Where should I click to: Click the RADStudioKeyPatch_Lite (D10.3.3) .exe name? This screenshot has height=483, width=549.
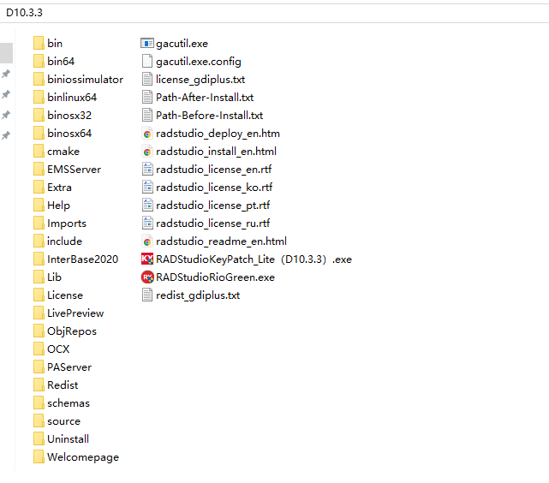click(254, 259)
